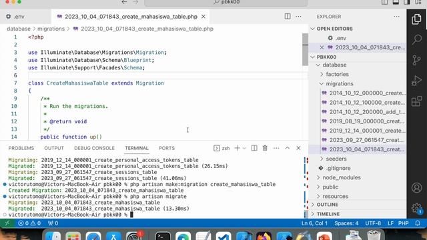Screen dimensions: 427x240
Task: Change encoding via UTF-8 status entry
Action: click(373, 223)
